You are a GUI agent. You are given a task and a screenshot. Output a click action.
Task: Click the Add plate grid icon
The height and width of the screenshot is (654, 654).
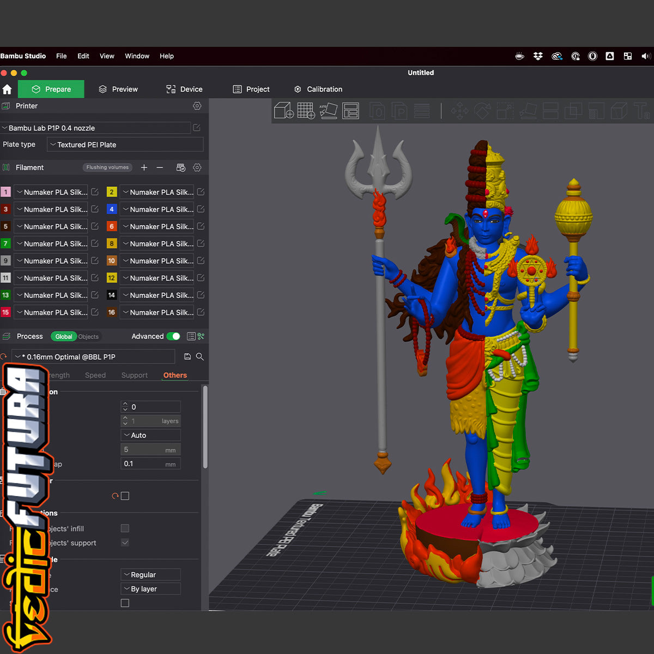306,111
